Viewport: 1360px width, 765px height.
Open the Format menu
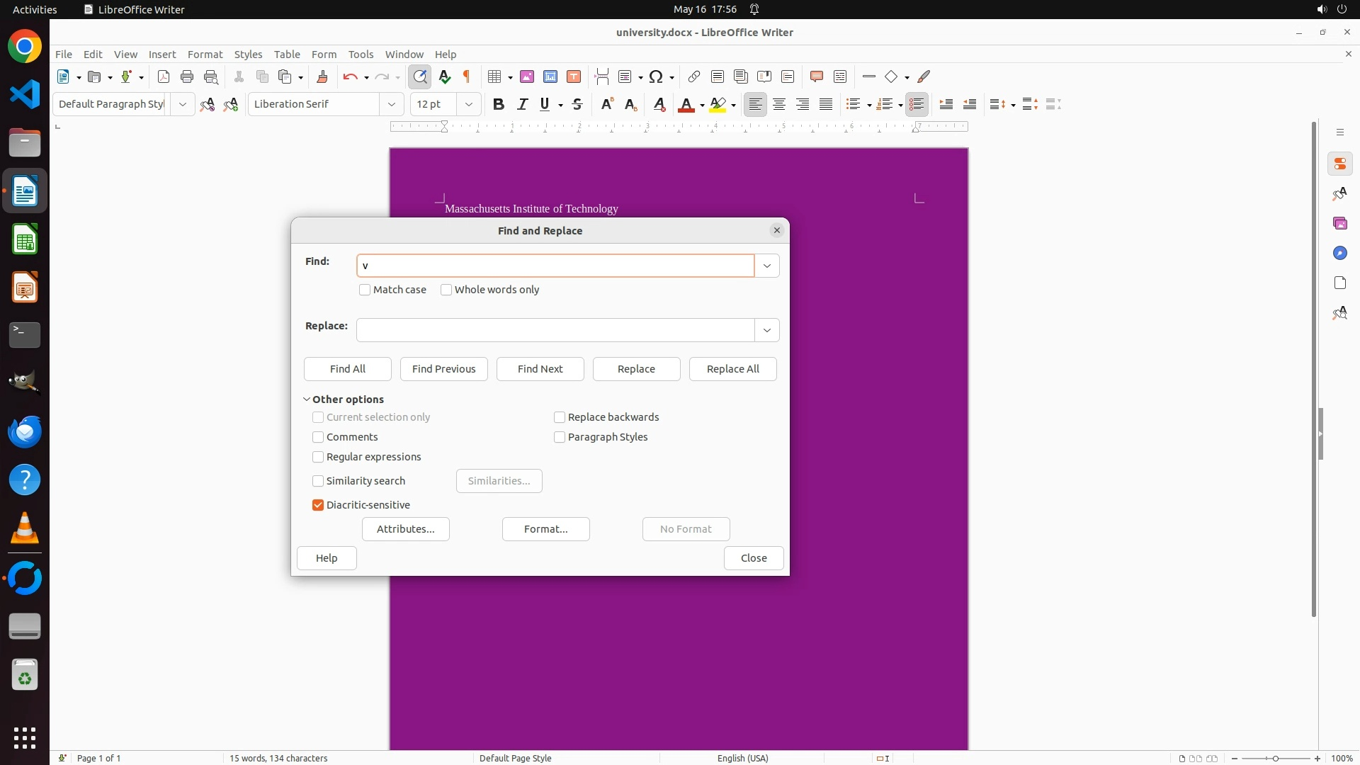coord(205,54)
